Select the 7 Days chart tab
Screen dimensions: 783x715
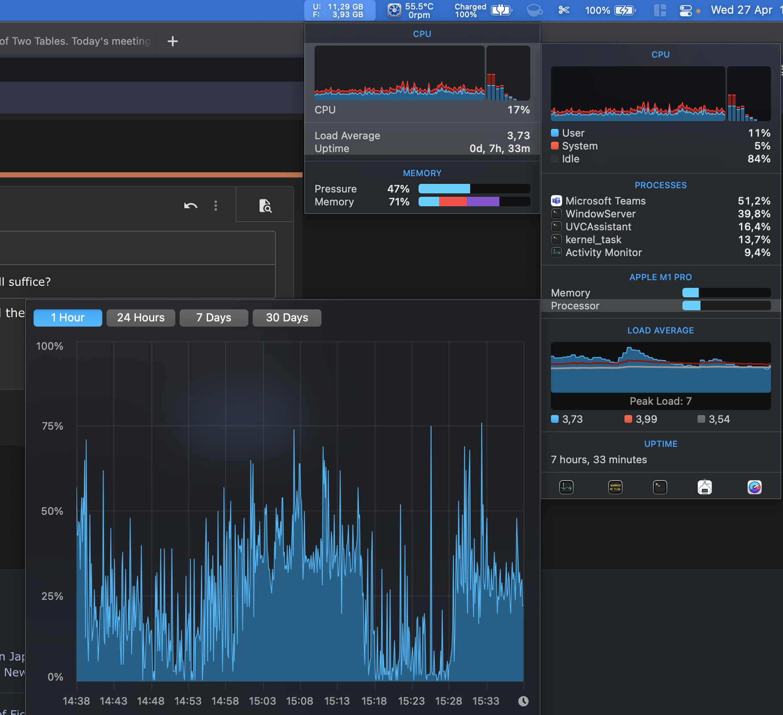[214, 318]
